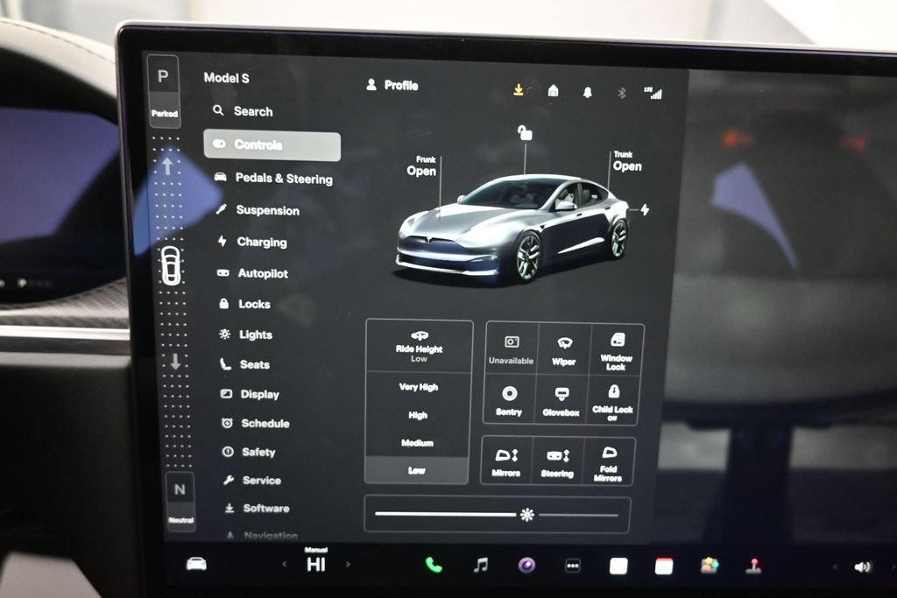Open Safety settings
Image resolution: width=897 pixels, height=598 pixels.
click(x=249, y=452)
